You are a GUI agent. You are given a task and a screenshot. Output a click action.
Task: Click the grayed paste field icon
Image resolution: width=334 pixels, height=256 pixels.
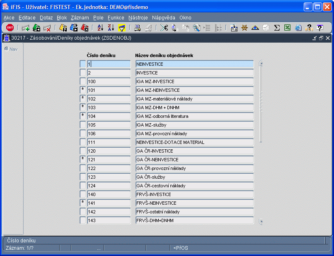[x=186, y=28]
